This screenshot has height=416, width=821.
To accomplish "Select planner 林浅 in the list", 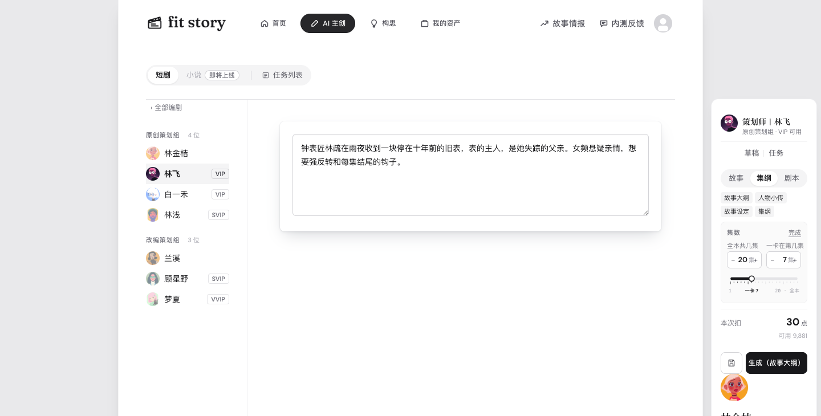I will (x=188, y=215).
